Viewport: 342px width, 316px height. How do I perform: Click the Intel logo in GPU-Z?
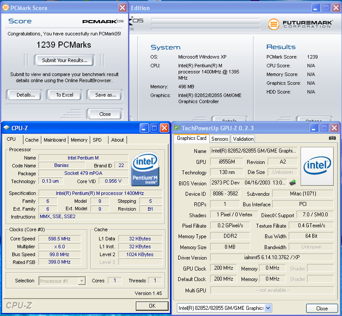coord(317,166)
